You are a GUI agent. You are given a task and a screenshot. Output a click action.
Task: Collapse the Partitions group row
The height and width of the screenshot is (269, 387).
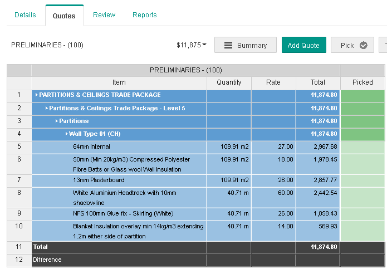[x=57, y=121]
